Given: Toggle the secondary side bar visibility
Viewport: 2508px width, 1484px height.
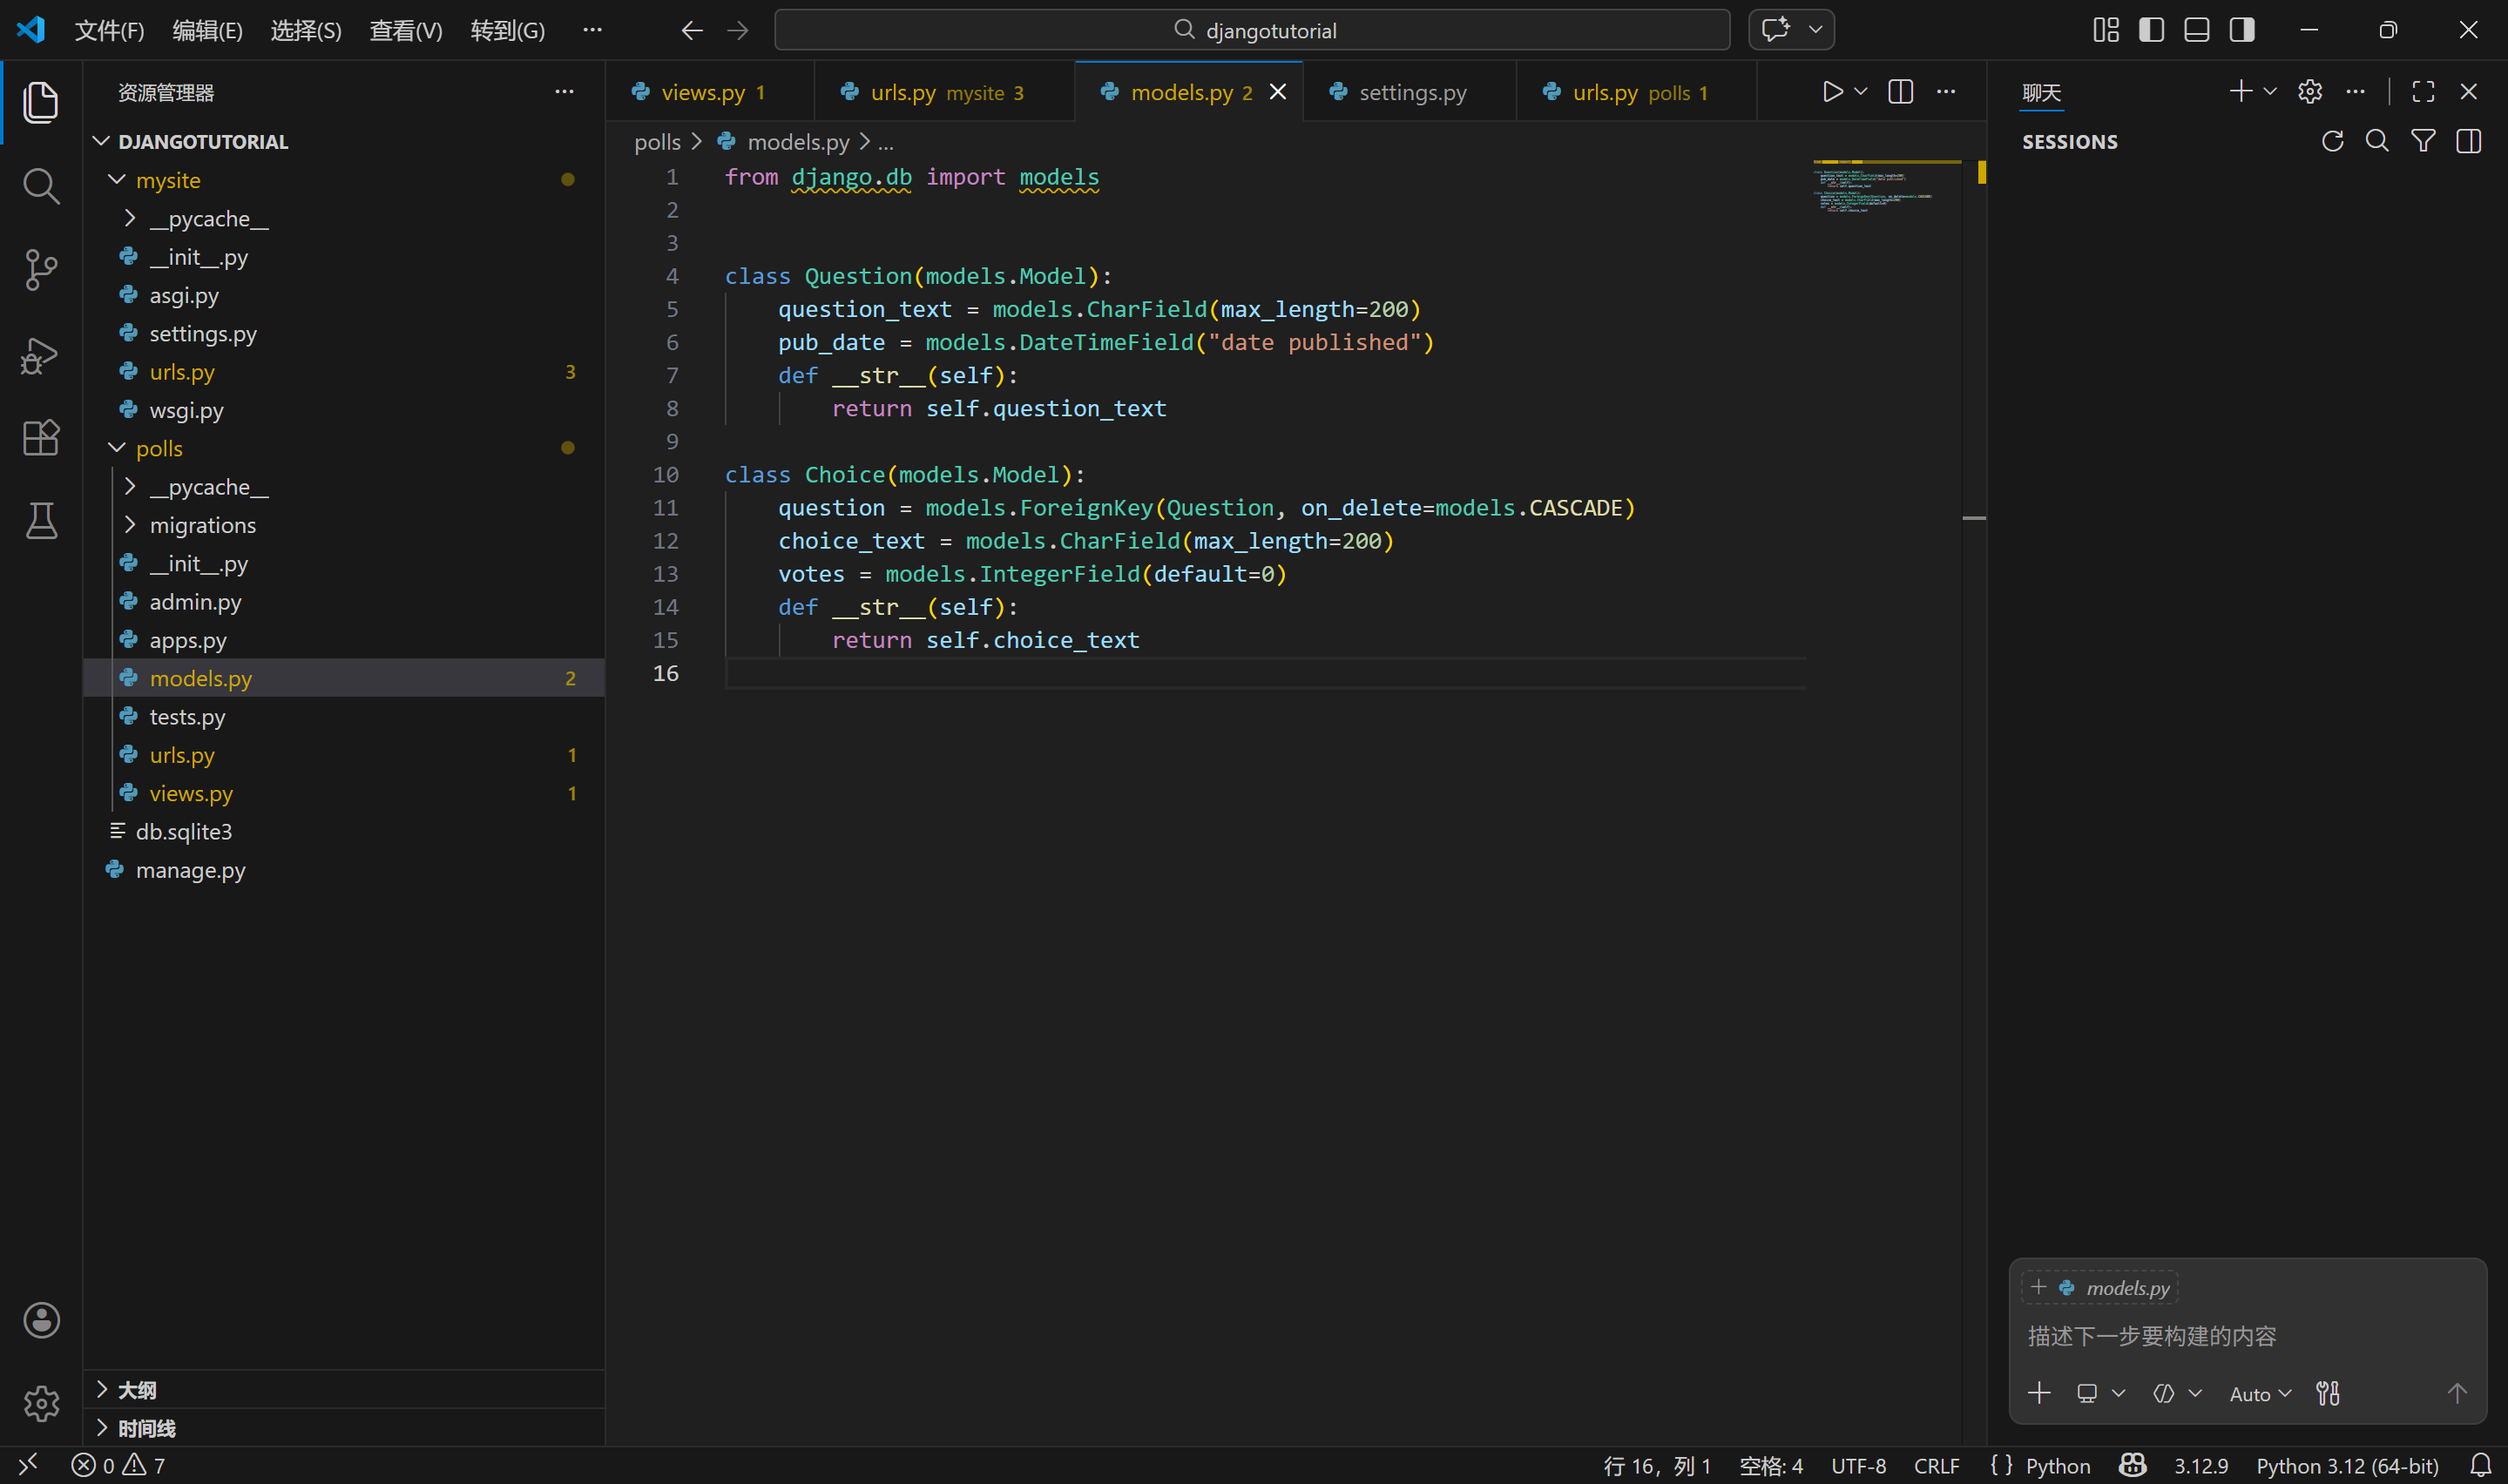Looking at the screenshot, I should 2242,30.
